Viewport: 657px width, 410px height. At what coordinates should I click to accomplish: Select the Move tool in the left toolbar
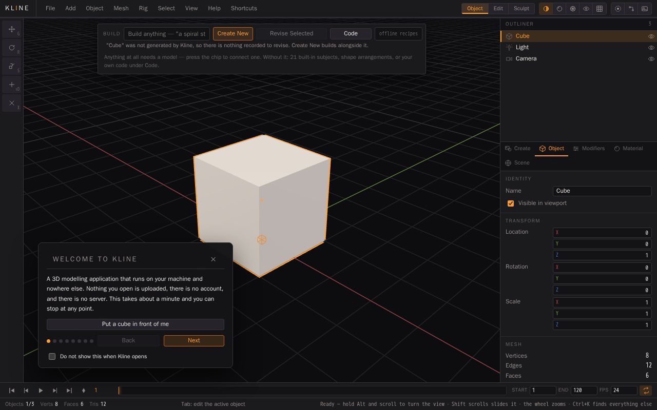coord(11,29)
